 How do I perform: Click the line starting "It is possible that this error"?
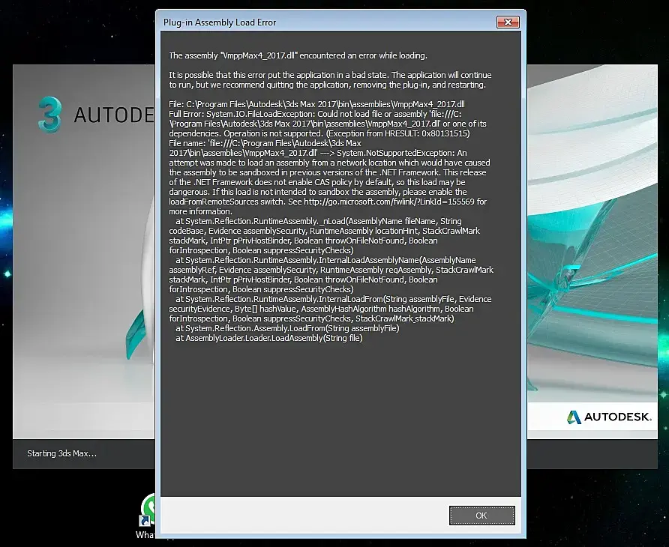(x=330, y=75)
